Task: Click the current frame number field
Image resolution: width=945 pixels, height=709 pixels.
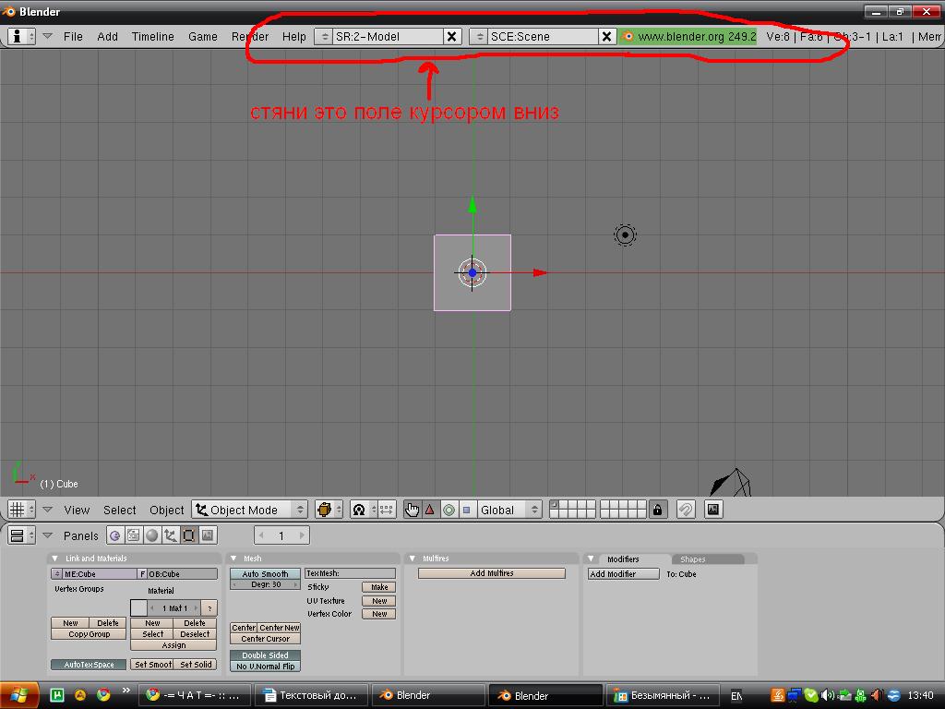Action: [x=280, y=535]
